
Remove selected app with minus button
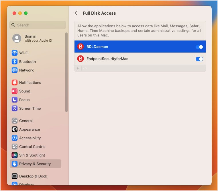point(85,68)
